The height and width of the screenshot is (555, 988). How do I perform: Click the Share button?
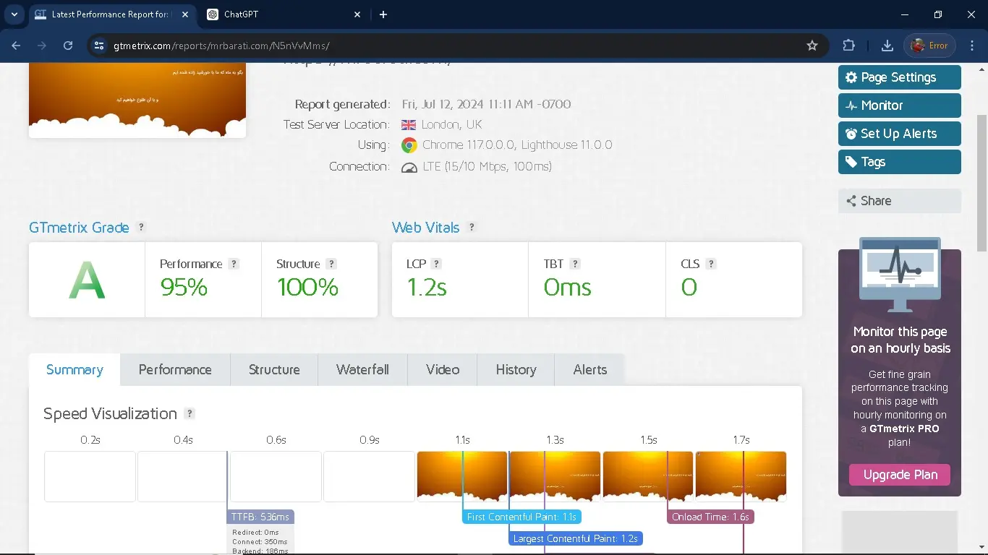900,201
